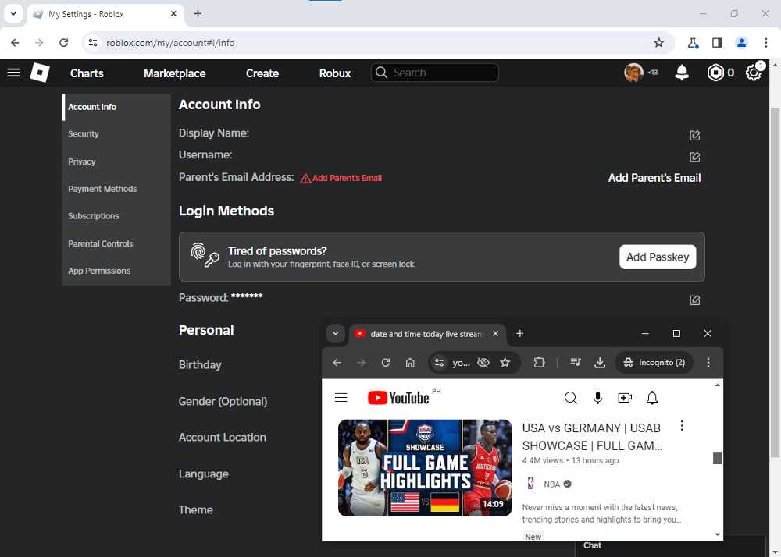Bookmark the Roblox page with the star
Viewport: 781px width, 557px height.
pyautogui.click(x=658, y=43)
